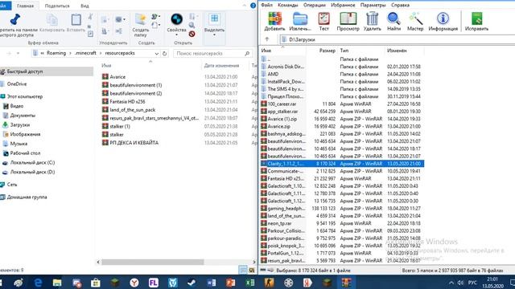This screenshot has width=515, height=289.
Task: Click Explorer Properties (Свойства) icon
Action: [176, 19]
